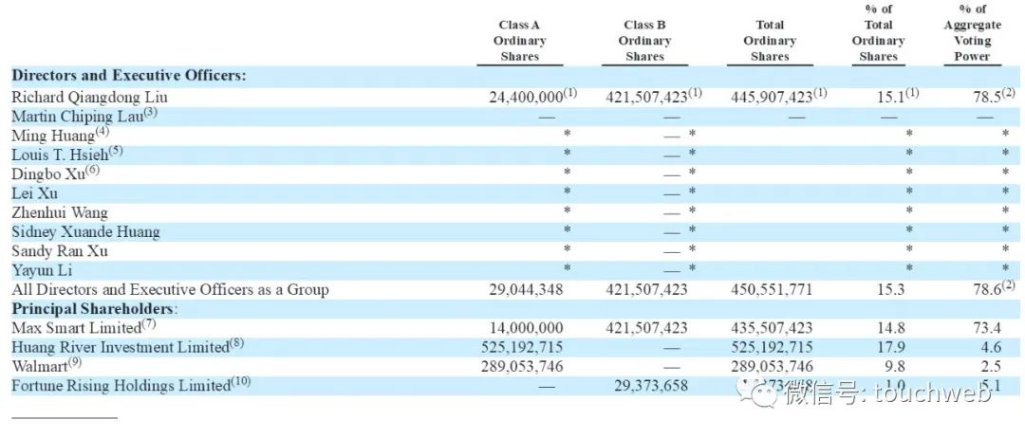This screenshot has width=1025, height=438.
Task: Click the Lei Xu row name
Action: [x=34, y=193]
